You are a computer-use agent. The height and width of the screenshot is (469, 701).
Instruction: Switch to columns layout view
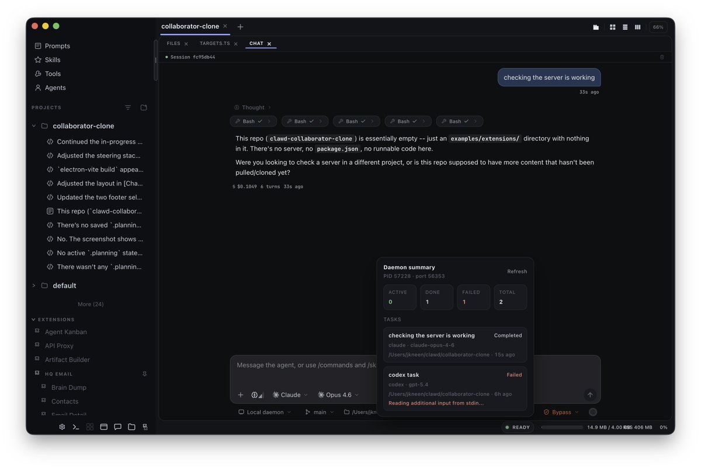coord(637,27)
